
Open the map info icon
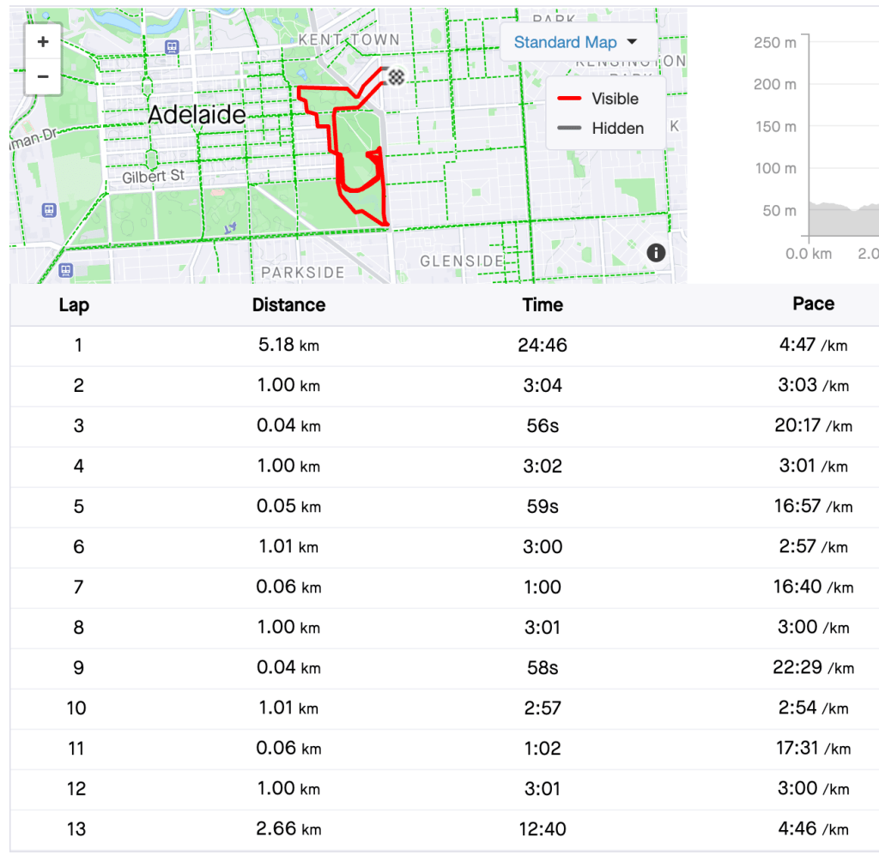(657, 252)
